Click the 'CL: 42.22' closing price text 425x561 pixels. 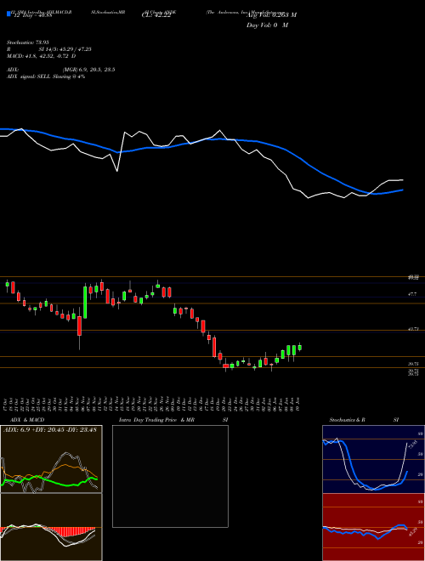(x=156, y=15)
